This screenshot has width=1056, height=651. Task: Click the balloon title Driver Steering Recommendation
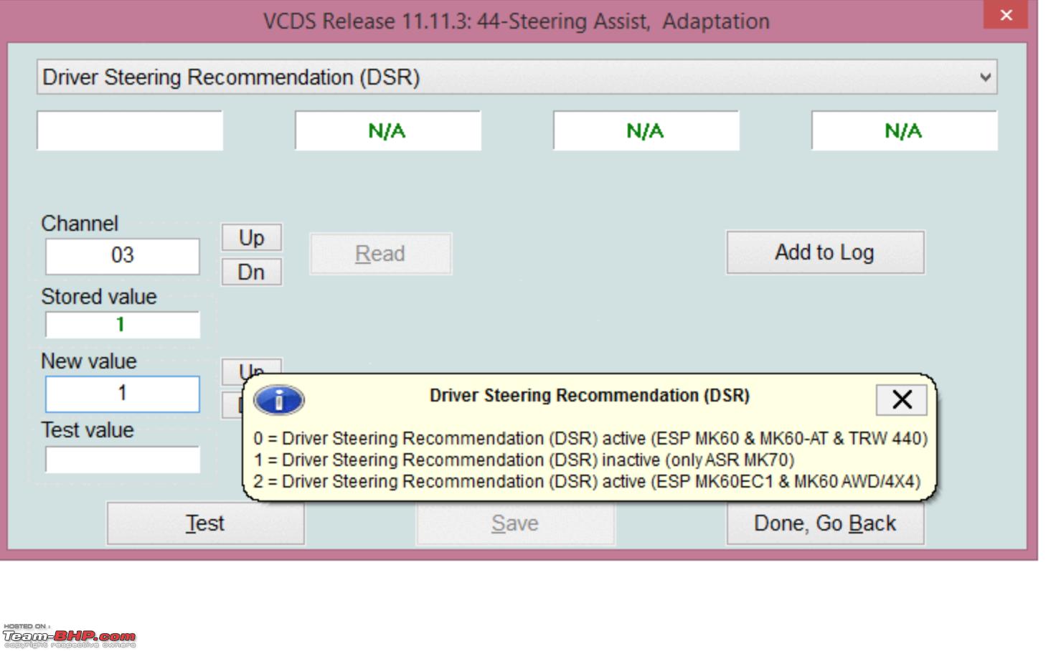tap(589, 396)
